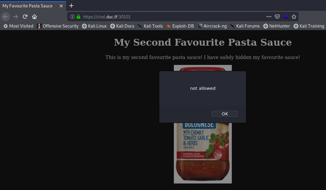The width and height of the screenshot is (326, 190).
Task: Click the green padlock security icon
Action: click(78, 17)
